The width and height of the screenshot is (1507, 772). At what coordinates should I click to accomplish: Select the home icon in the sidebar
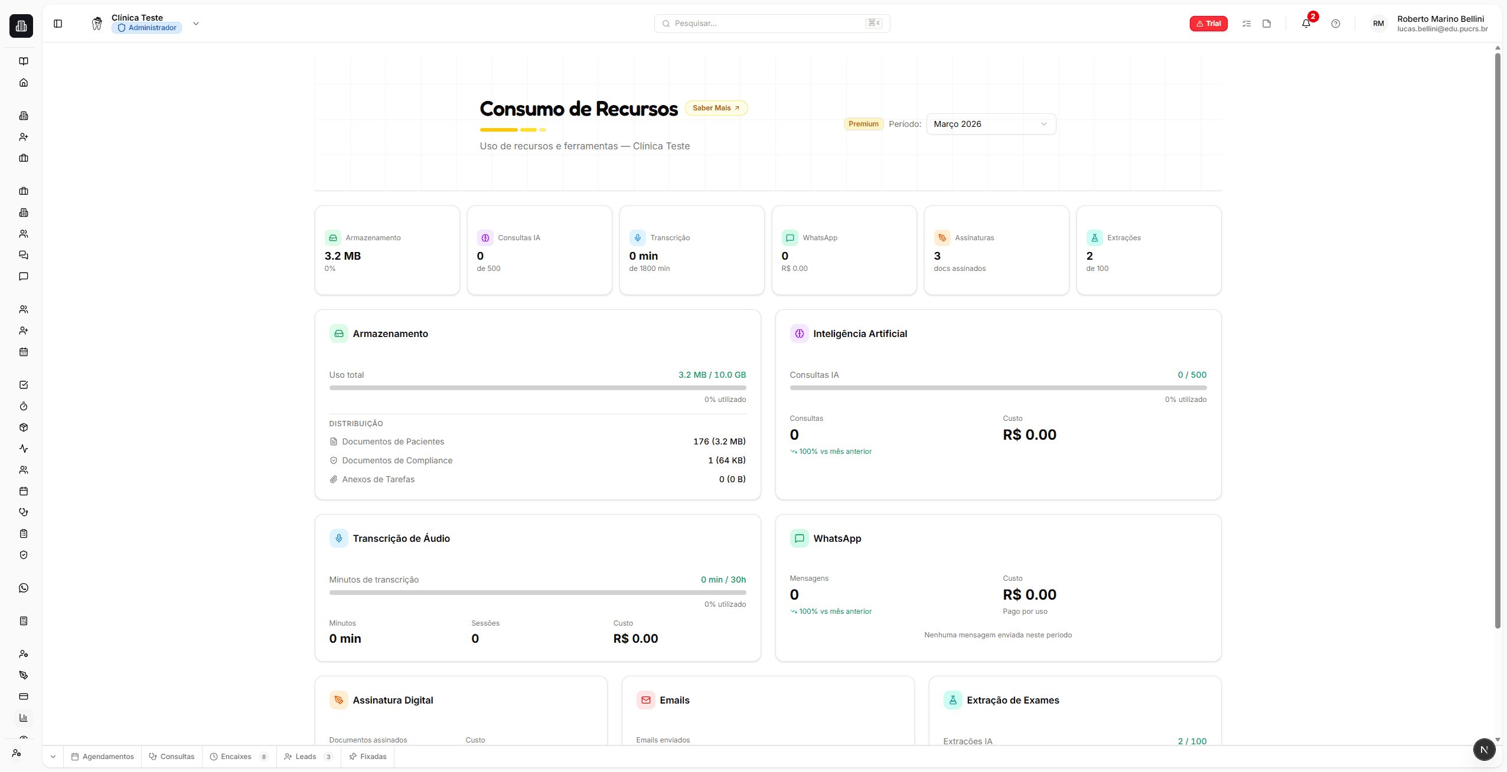tap(24, 83)
